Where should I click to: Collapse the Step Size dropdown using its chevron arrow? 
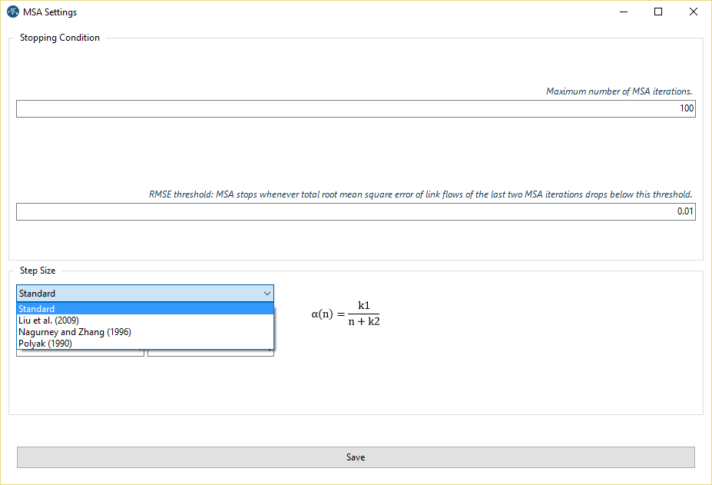pos(267,294)
